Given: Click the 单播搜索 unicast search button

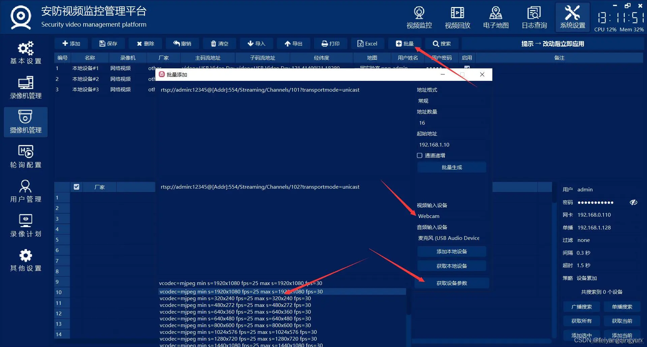Looking at the screenshot, I should coord(622,307).
